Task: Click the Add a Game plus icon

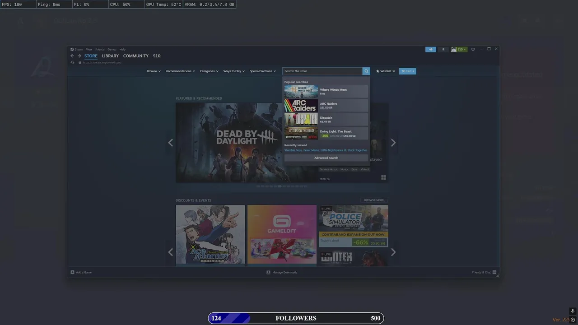Action: 72,272
